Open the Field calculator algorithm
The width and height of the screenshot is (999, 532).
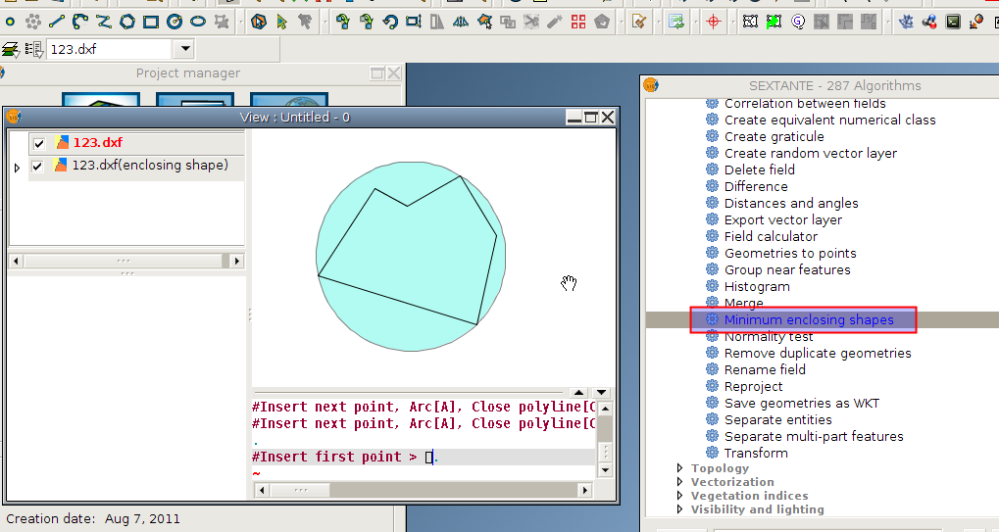click(771, 236)
